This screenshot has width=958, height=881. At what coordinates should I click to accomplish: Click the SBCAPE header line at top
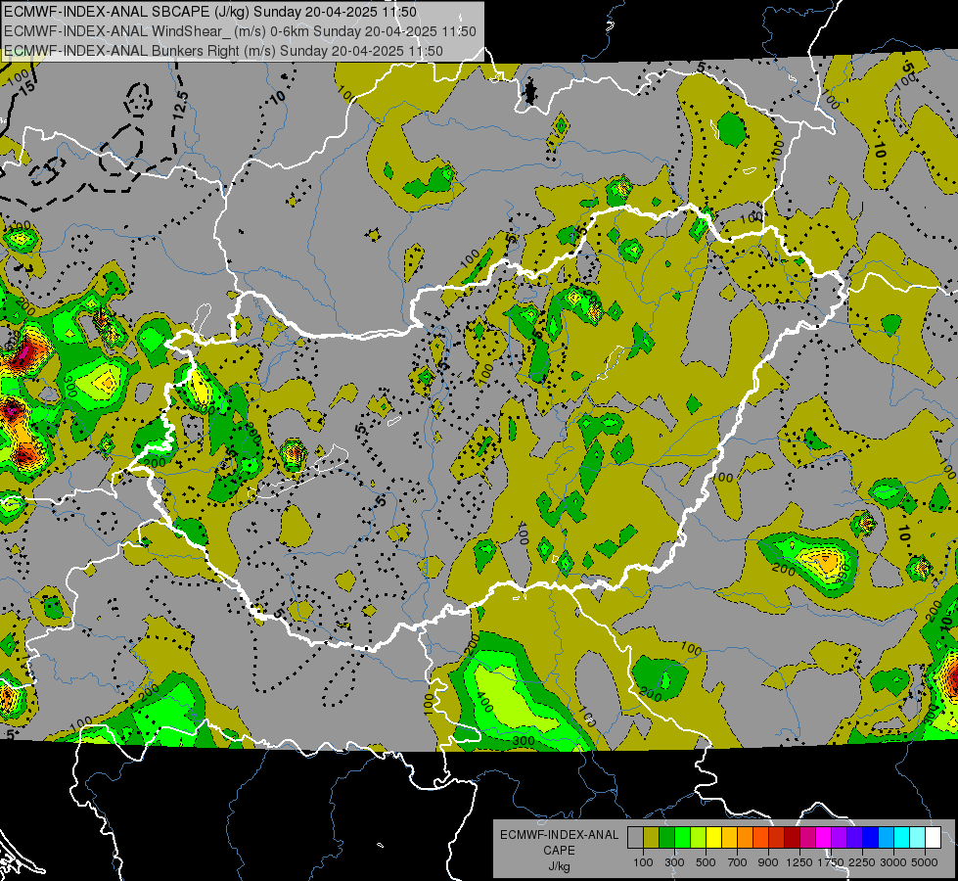coord(210,12)
